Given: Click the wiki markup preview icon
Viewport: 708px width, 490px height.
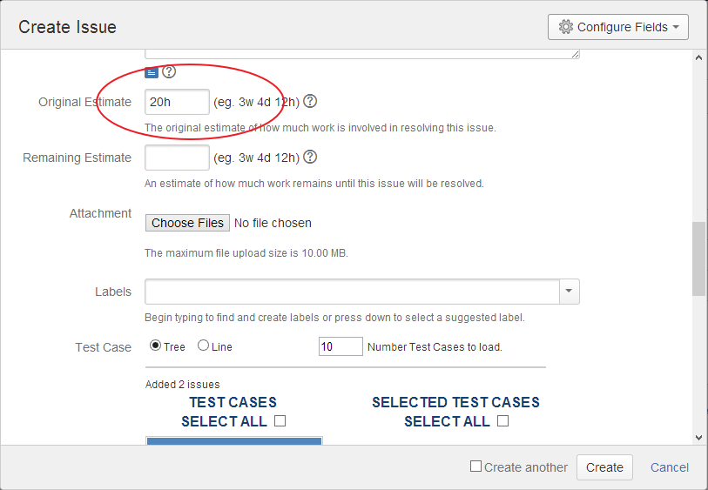Looking at the screenshot, I should pos(151,71).
